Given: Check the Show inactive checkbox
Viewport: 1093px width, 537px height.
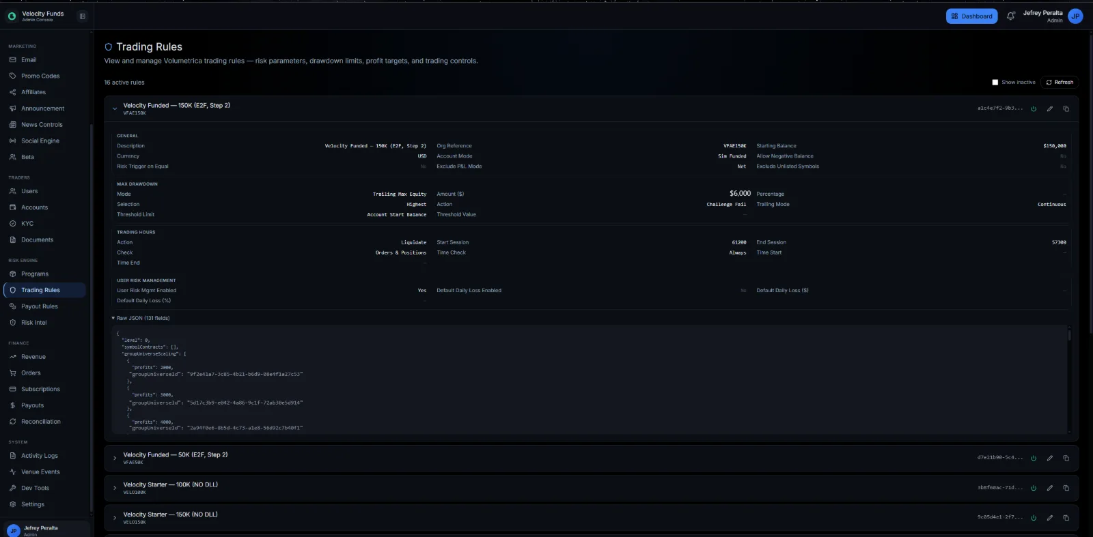Looking at the screenshot, I should point(995,82).
